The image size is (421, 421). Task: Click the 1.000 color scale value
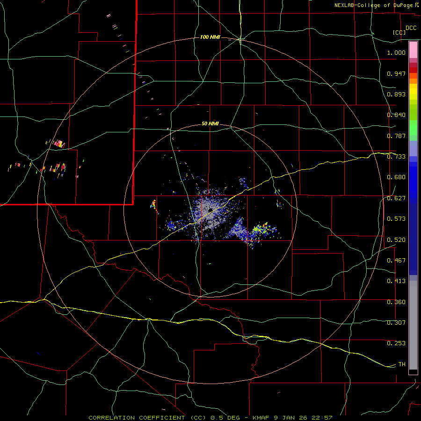click(396, 52)
